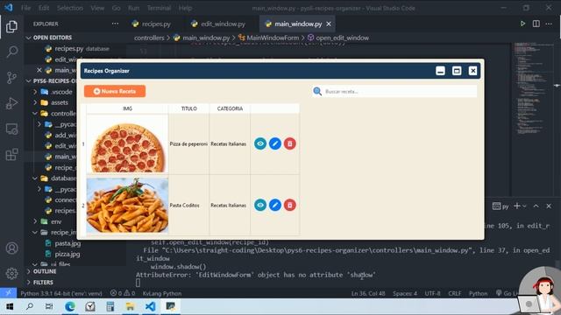Open the Run and Debug view
Image resolution: width=561 pixels, height=315 pixels.
click(x=11, y=103)
